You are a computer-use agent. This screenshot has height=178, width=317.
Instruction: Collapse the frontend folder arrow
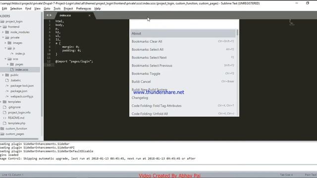click(x=1, y=27)
